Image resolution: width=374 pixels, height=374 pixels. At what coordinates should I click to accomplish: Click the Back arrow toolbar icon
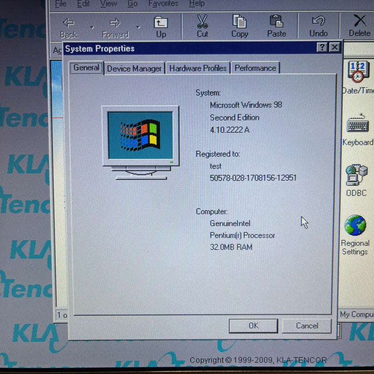coord(69,23)
